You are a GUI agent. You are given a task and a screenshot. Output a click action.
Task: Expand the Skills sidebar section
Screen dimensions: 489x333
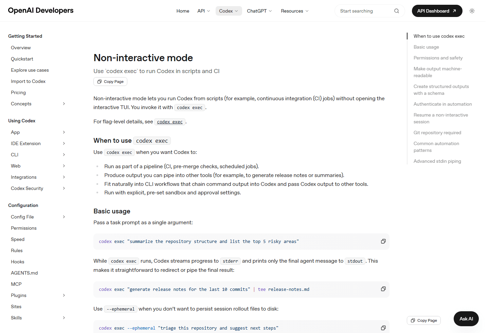64,318
